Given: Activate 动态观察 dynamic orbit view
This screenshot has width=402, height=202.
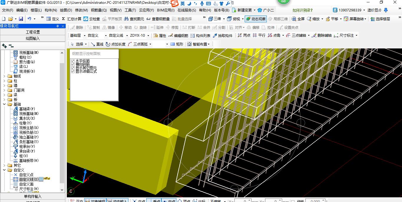Looking at the screenshot, I should [x=256, y=19].
